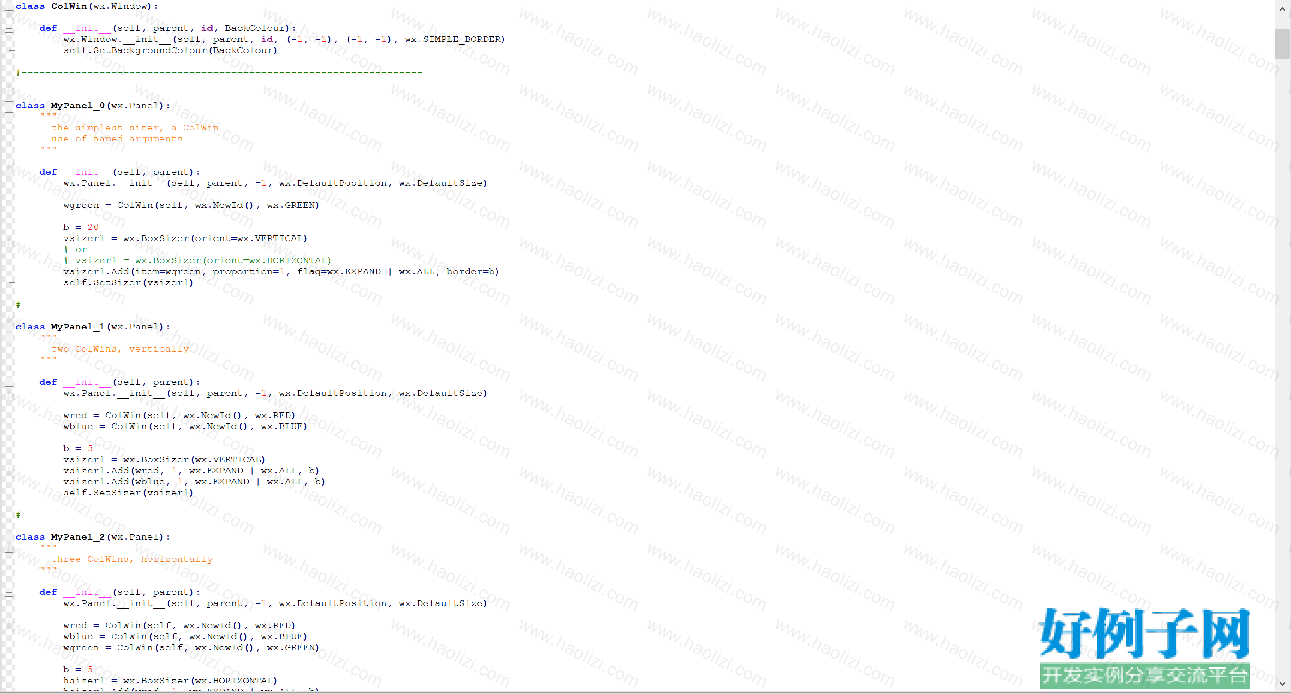The height and width of the screenshot is (694, 1291).
Task: Click comment '- two ColWins, vertically'
Action: (x=114, y=349)
